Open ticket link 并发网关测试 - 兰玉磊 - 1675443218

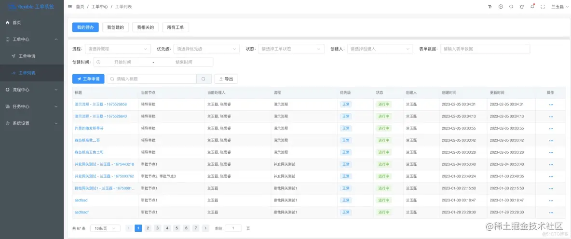tap(104, 164)
